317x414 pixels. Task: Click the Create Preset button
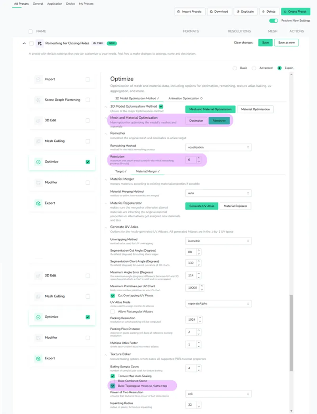[296, 11]
